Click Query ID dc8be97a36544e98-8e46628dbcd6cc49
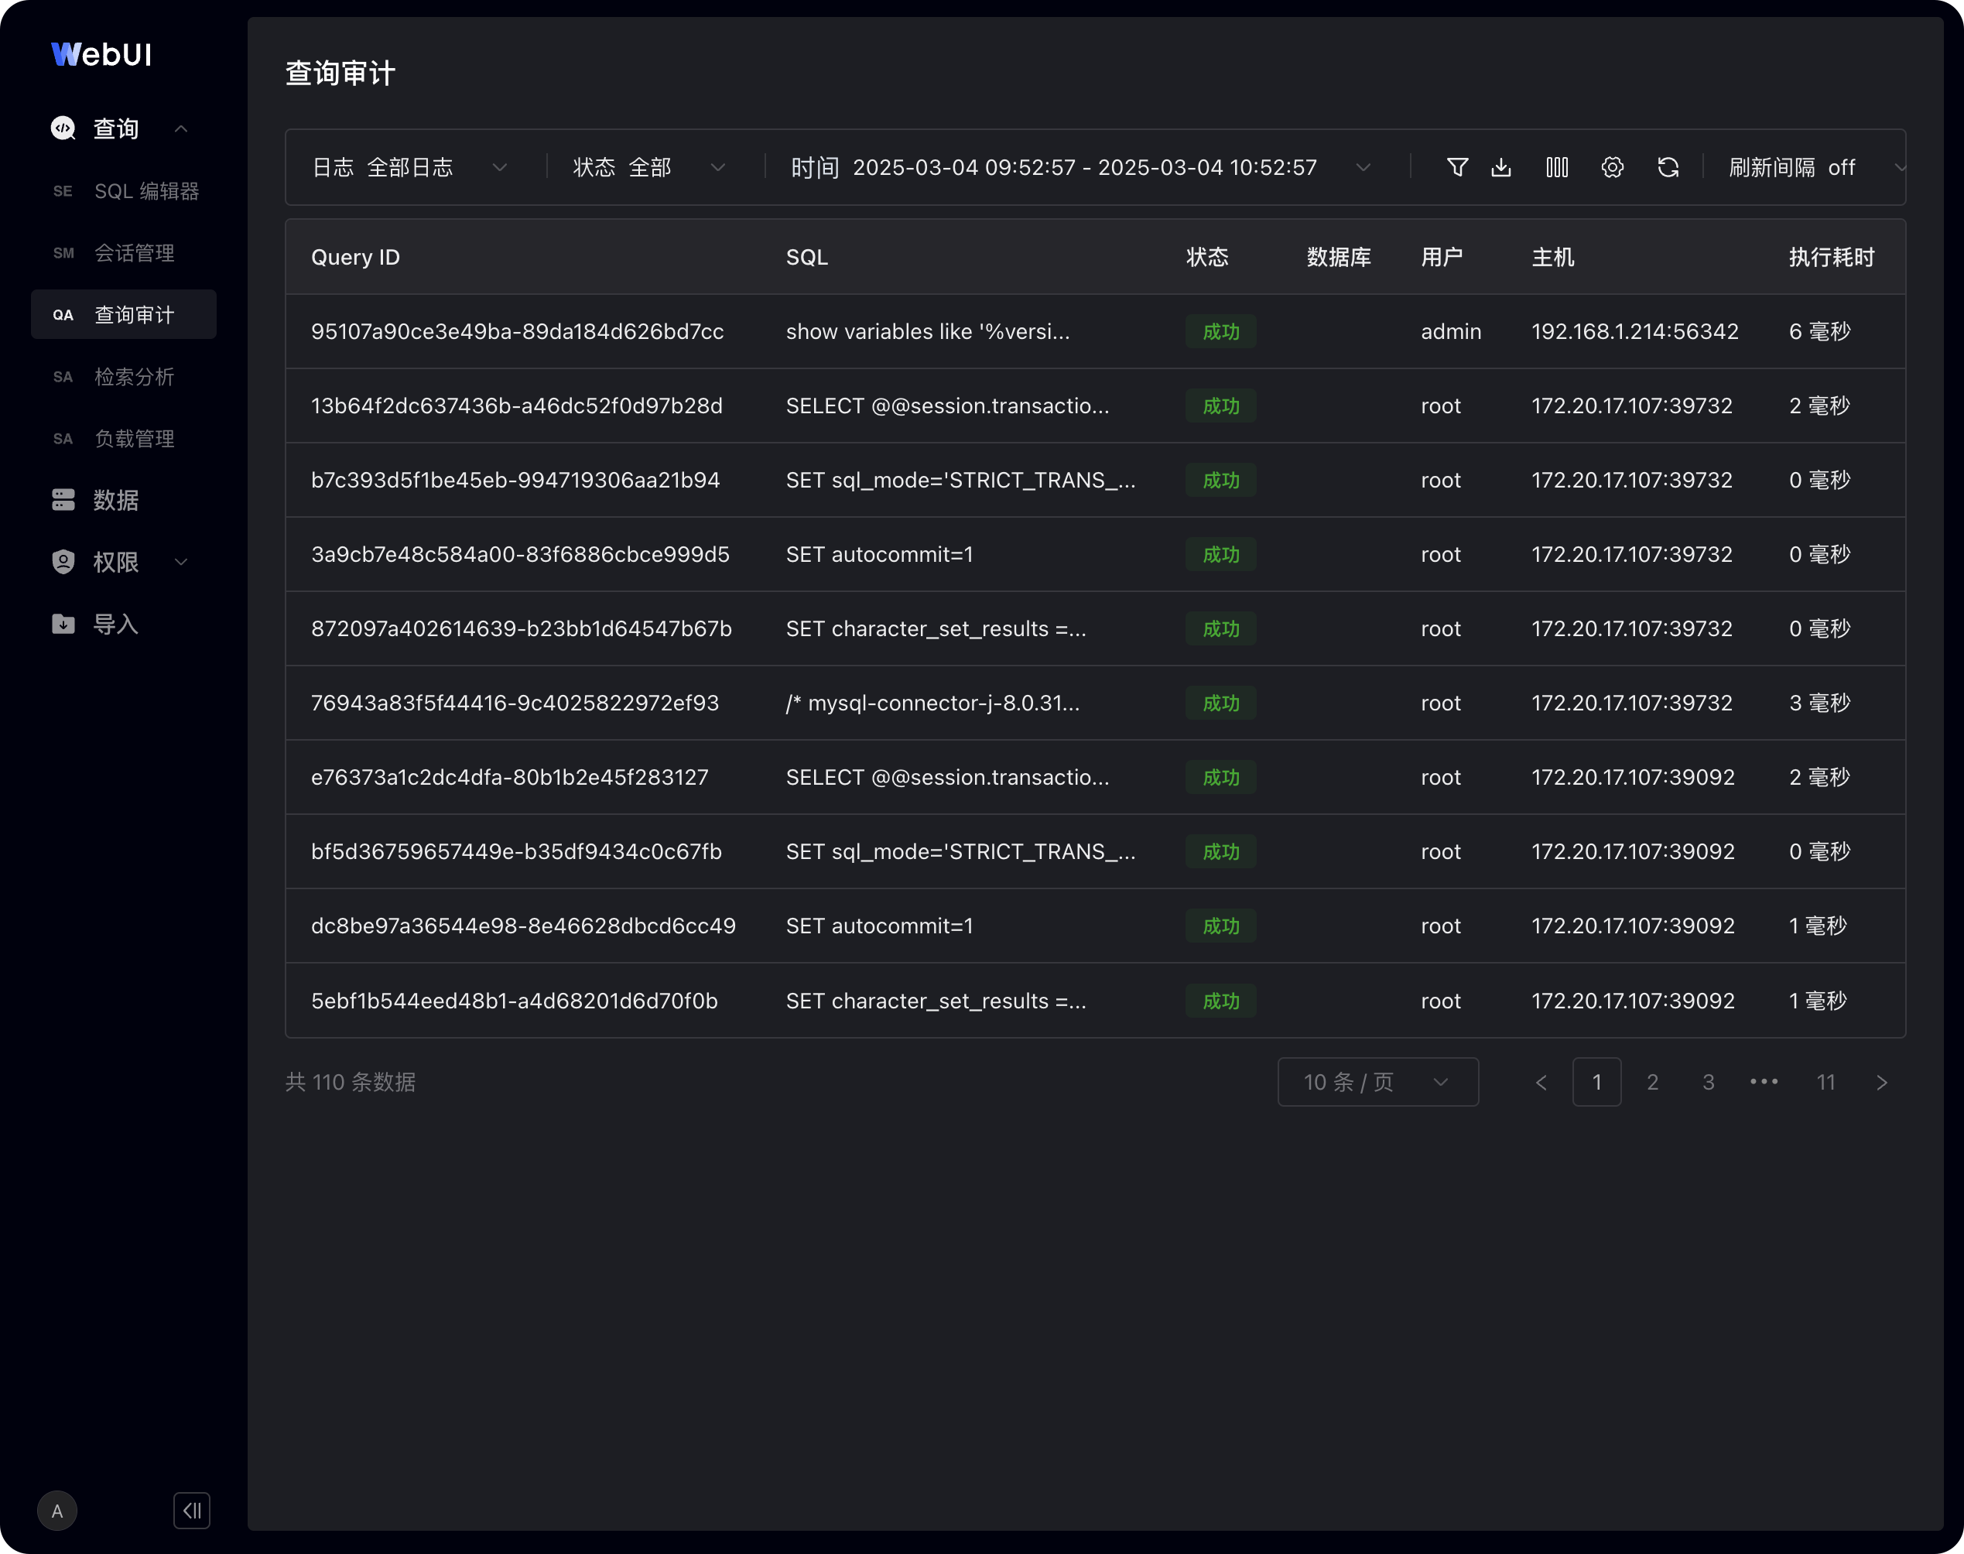This screenshot has width=1964, height=1554. (522, 926)
